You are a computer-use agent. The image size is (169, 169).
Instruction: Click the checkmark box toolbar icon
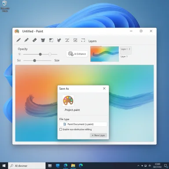tap(75, 40)
